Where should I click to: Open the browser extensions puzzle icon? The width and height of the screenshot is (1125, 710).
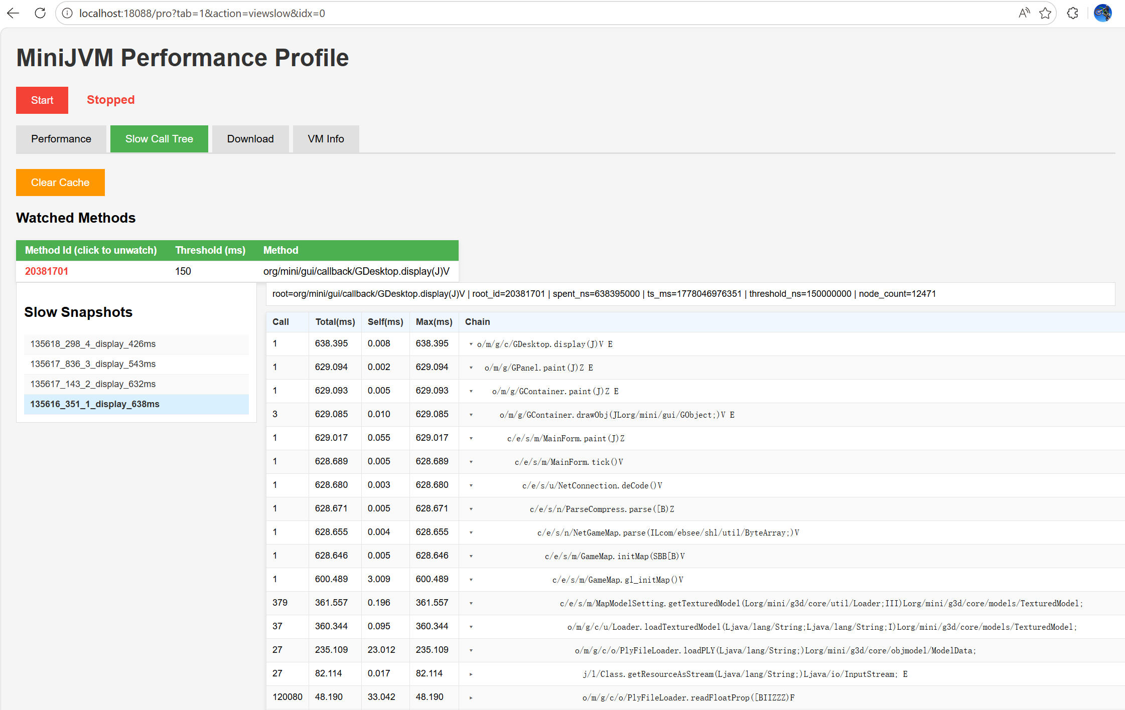pos(1073,14)
